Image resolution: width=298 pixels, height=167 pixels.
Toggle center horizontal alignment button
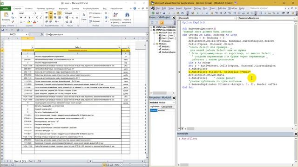51,18
